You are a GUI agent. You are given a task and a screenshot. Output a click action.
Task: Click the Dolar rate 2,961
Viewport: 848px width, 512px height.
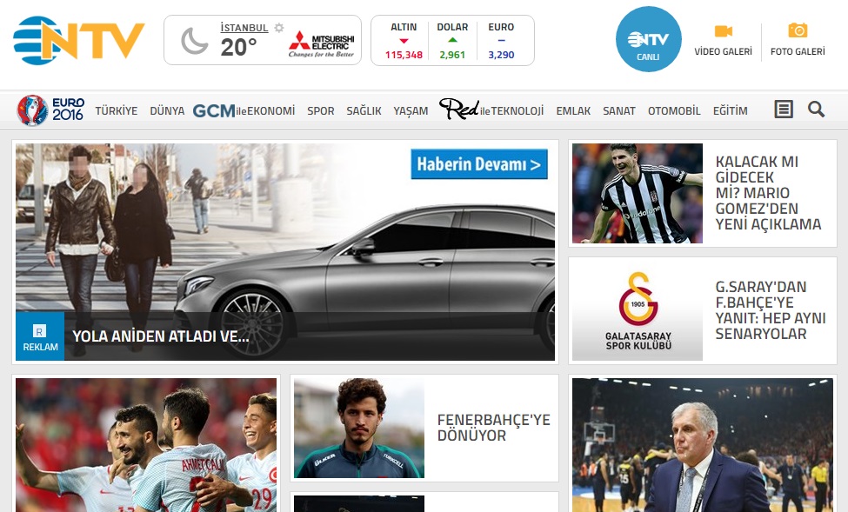452,55
